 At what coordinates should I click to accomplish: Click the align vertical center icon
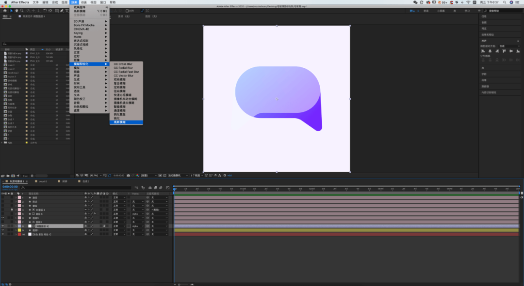coord(511,51)
